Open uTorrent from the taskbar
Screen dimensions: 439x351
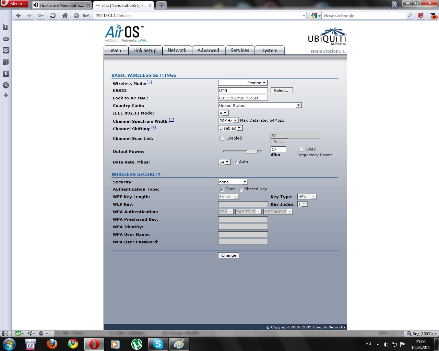[x=137, y=344]
